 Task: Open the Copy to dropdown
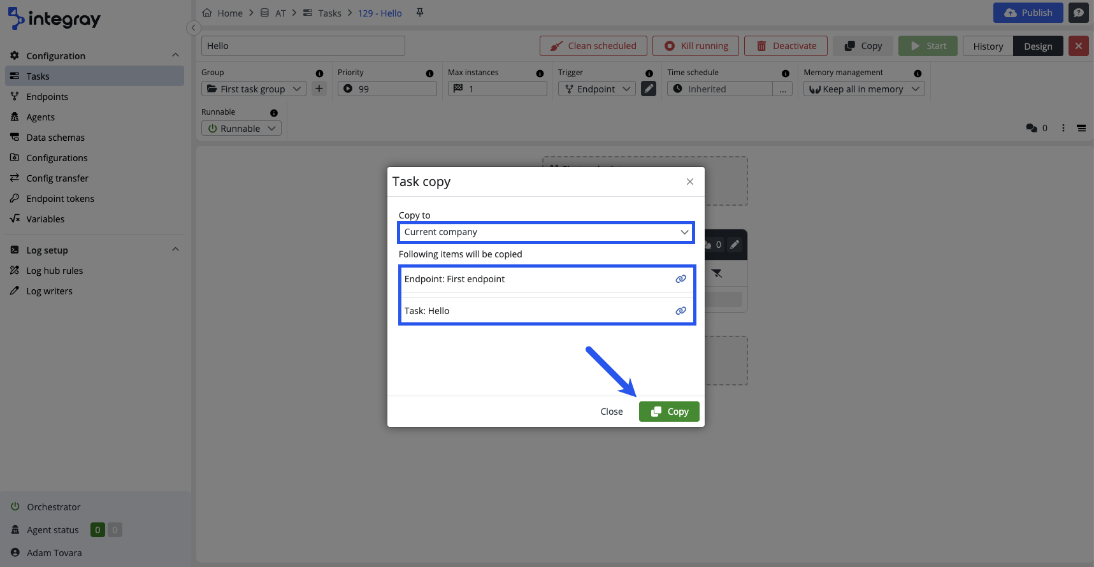546,232
